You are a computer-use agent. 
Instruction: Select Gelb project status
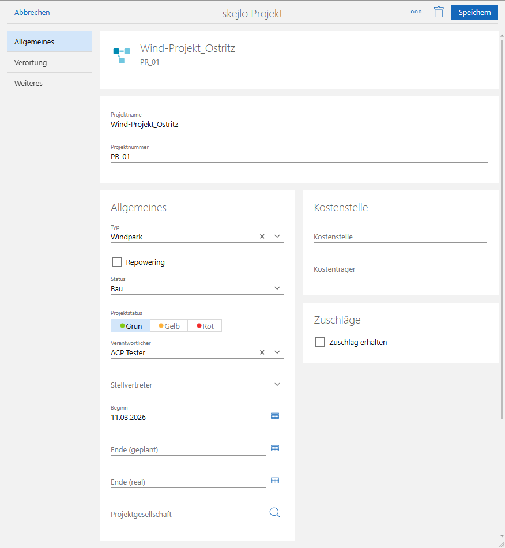click(169, 326)
